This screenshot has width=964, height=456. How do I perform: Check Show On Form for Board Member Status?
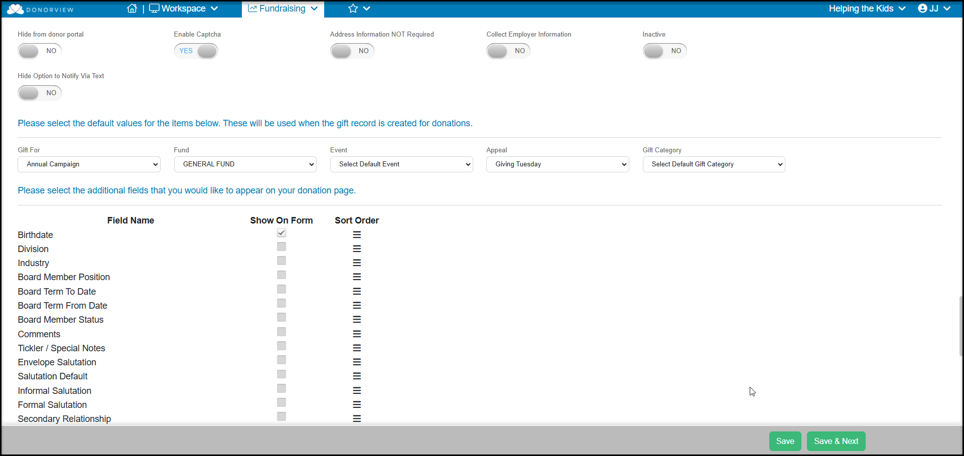(x=282, y=317)
